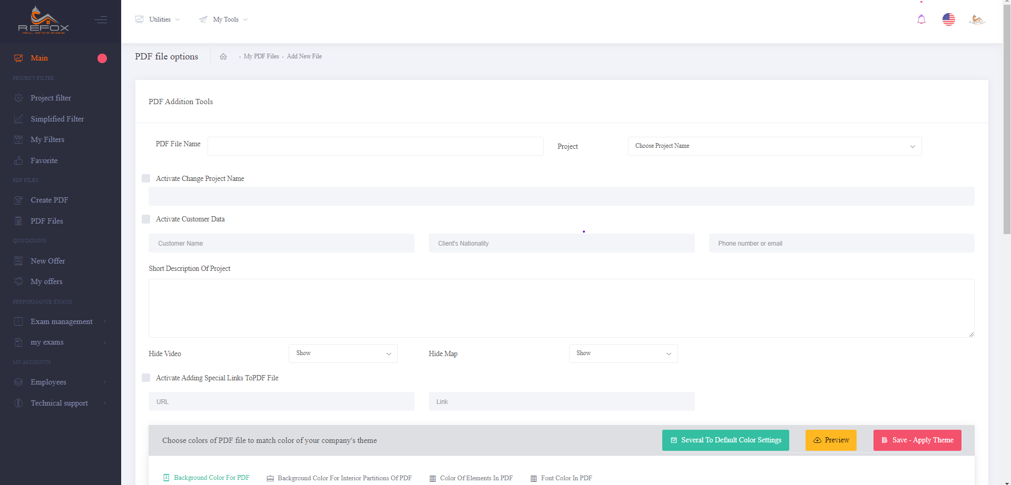Open the Hide Map dropdown

click(623, 353)
